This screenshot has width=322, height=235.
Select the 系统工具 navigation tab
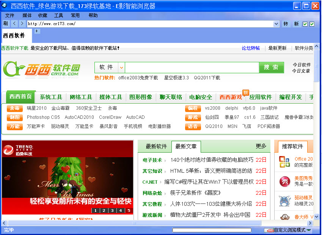point(51,97)
